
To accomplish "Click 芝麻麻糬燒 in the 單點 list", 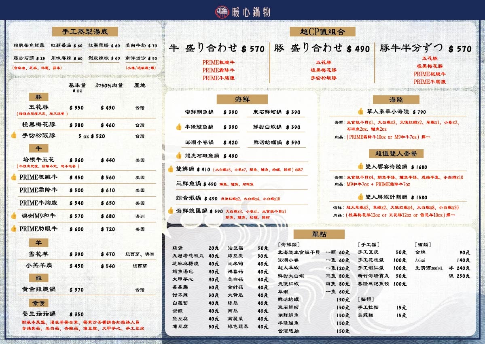I will [x=185, y=263].
